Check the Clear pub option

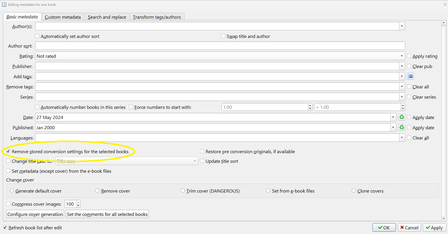tap(409, 66)
